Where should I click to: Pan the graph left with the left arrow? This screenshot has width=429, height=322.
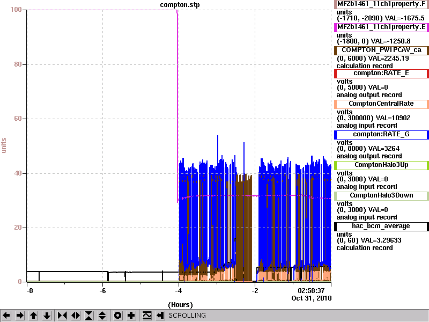click(x=6, y=316)
